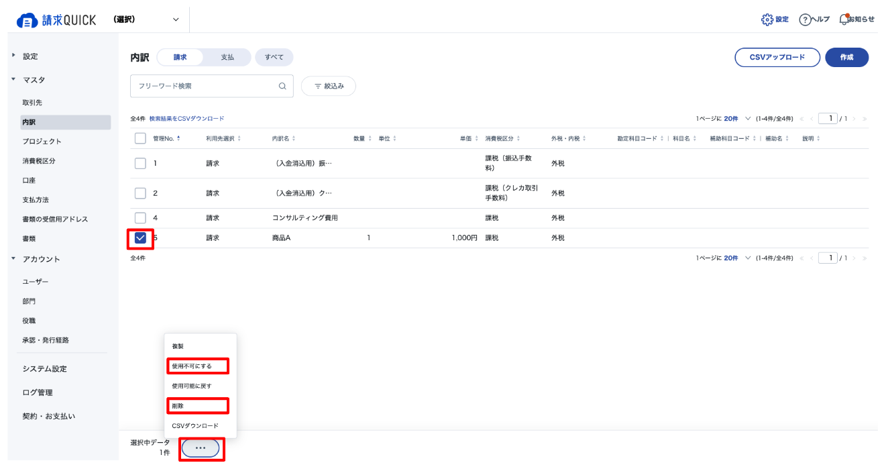The height and width of the screenshot is (467, 884).
Task: Click the 請求QUICK cloud logo
Action: click(27, 20)
